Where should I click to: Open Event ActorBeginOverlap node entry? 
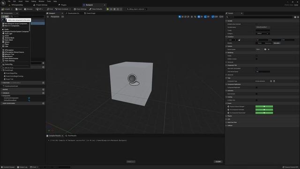point(14,76)
